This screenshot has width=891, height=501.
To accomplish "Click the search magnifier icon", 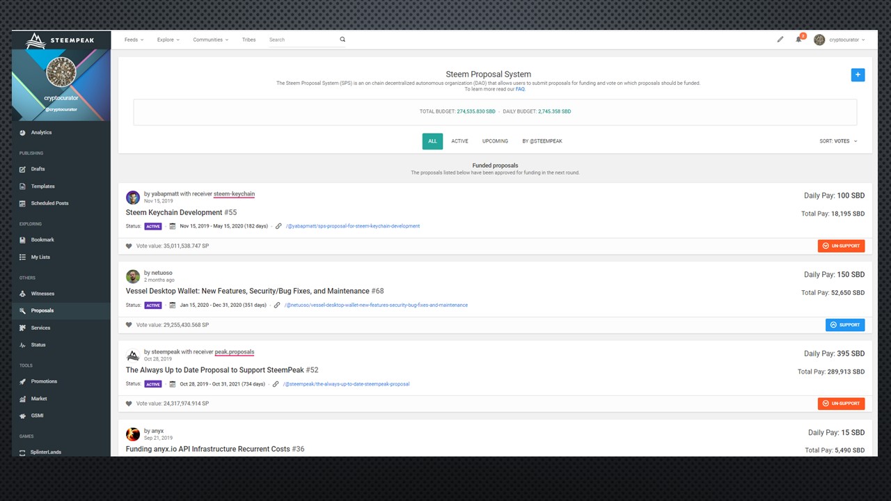I will [x=342, y=40].
